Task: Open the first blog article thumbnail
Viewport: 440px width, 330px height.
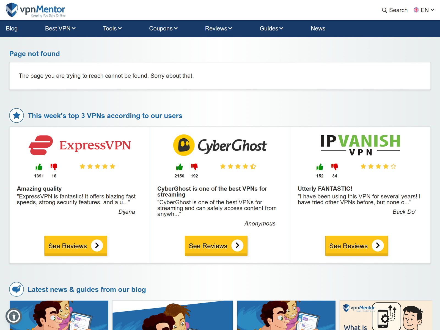Action: tap(59, 315)
